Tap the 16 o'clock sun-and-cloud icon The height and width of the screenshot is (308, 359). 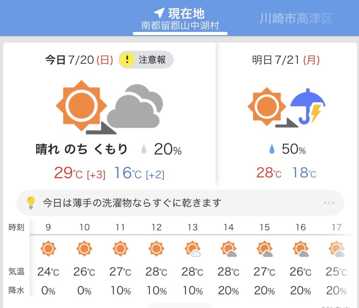(301, 249)
